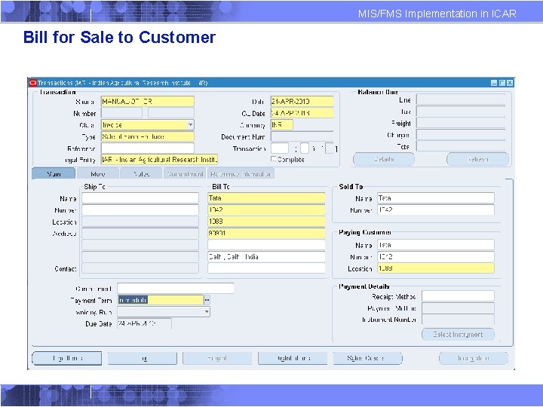Click the Paying Customer Number field

pos(436,256)
